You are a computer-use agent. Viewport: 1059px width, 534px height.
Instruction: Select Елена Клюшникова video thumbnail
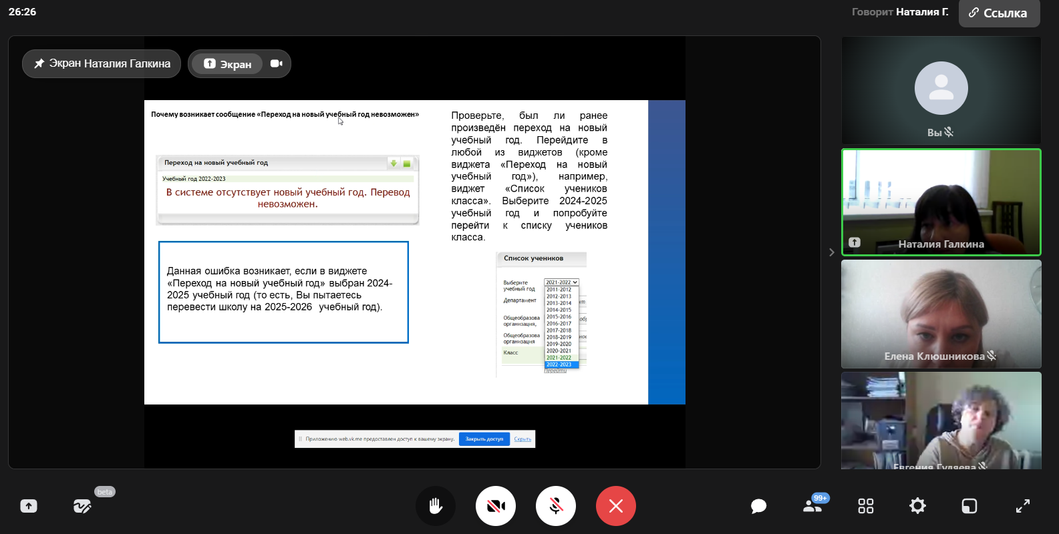pos(941,314)
